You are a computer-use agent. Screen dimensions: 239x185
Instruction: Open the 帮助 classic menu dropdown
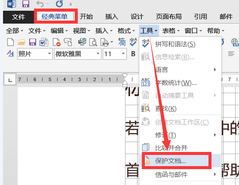pos(215,31)
